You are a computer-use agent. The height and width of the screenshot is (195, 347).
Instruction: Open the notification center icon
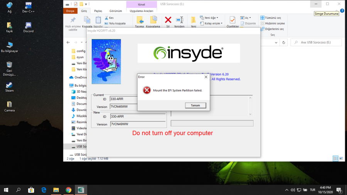click(339, 190)
